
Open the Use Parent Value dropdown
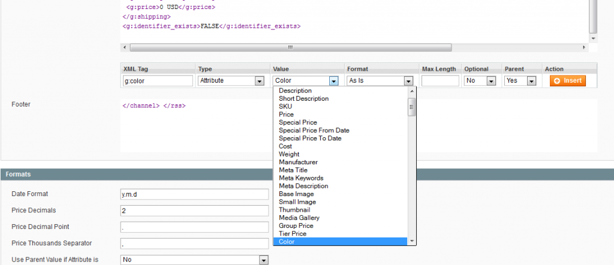tap(194, 260)
